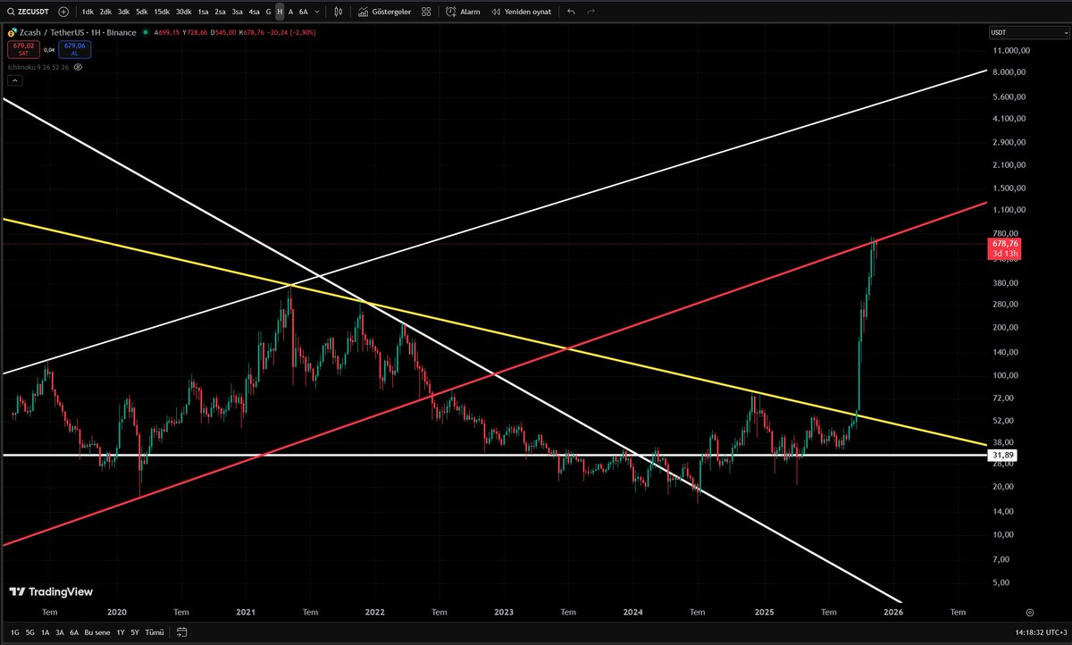The height and width of the screenshot is (645, 1072).
Task: Create an Alarm alert
Action: tap(464, 13)
